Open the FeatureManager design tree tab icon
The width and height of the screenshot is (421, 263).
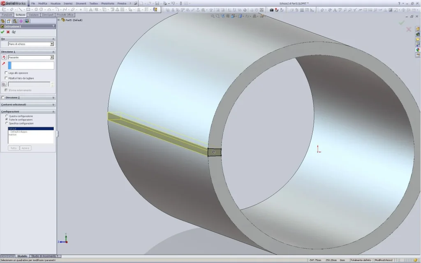point(3,21)
